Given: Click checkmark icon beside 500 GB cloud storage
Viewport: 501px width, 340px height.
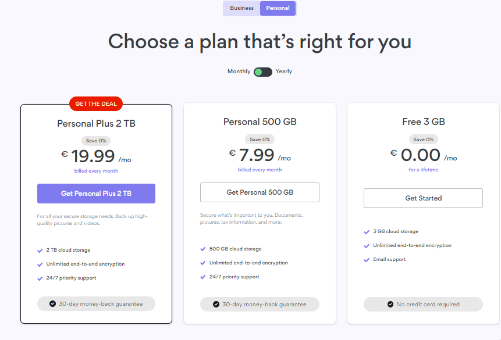Looking at the screenshot, I should [x=203, y=249].
